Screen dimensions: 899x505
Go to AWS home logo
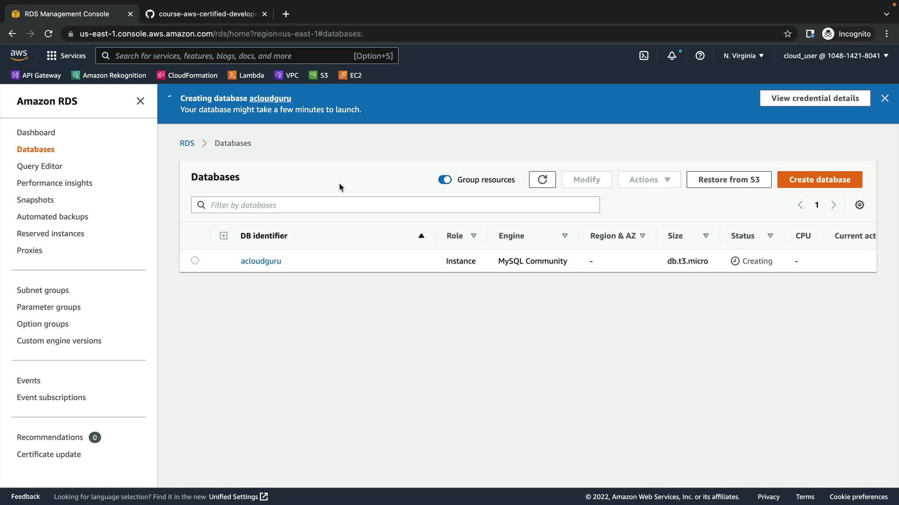(x=19, y=55)
